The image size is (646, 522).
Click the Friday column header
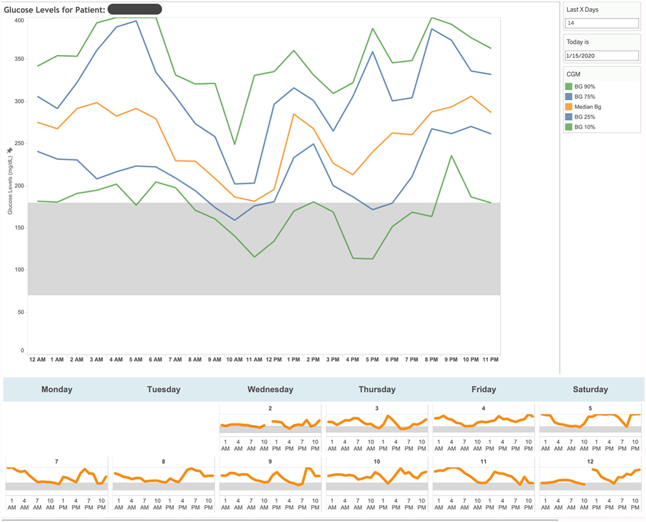(x=484, y=390)
